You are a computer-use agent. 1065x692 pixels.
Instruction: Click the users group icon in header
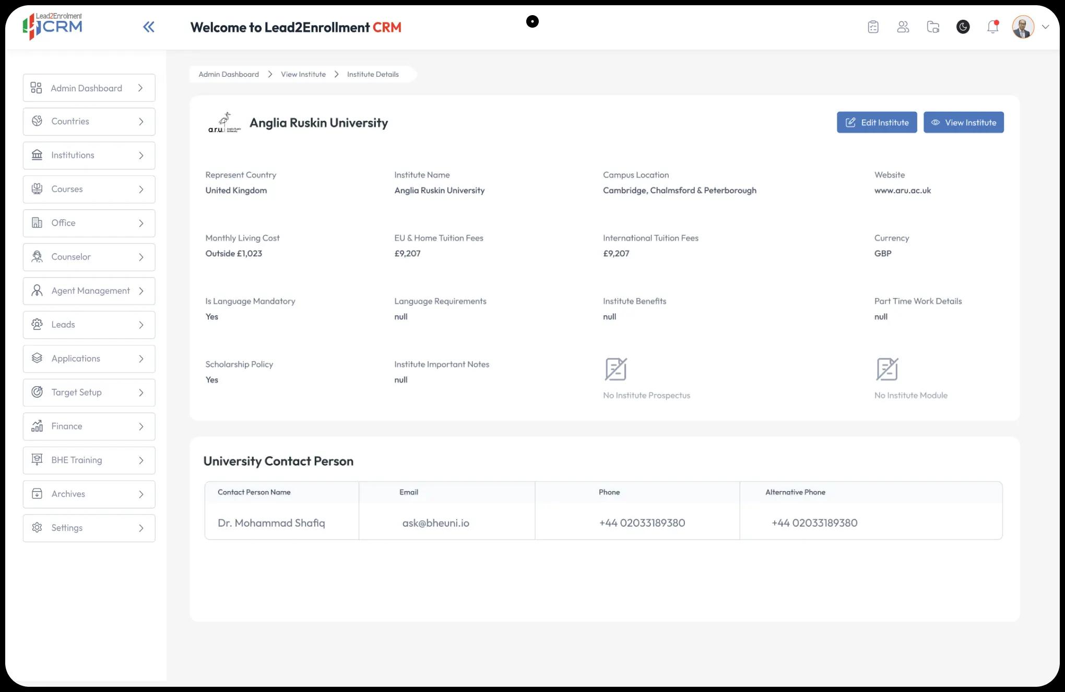(x=903, y=27)
